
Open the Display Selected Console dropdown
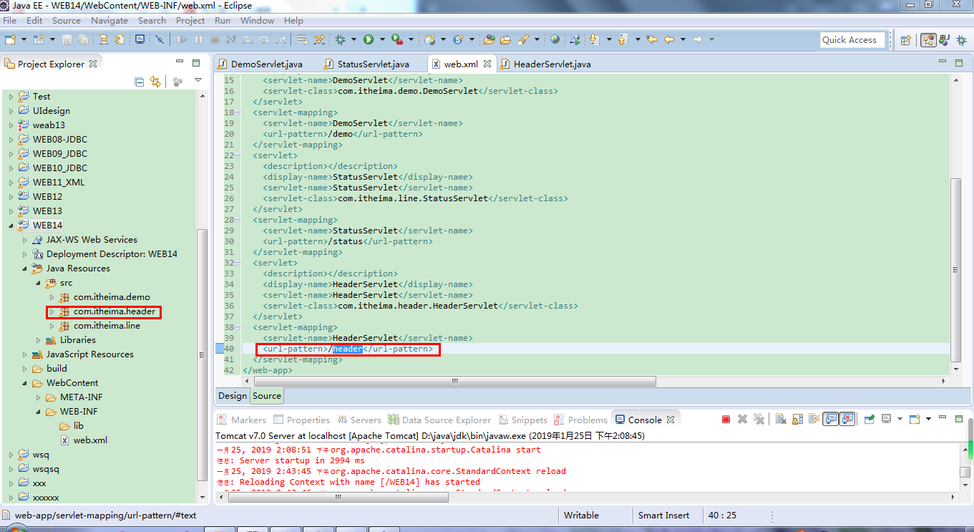pyautogui.click(x=900, y=420)
